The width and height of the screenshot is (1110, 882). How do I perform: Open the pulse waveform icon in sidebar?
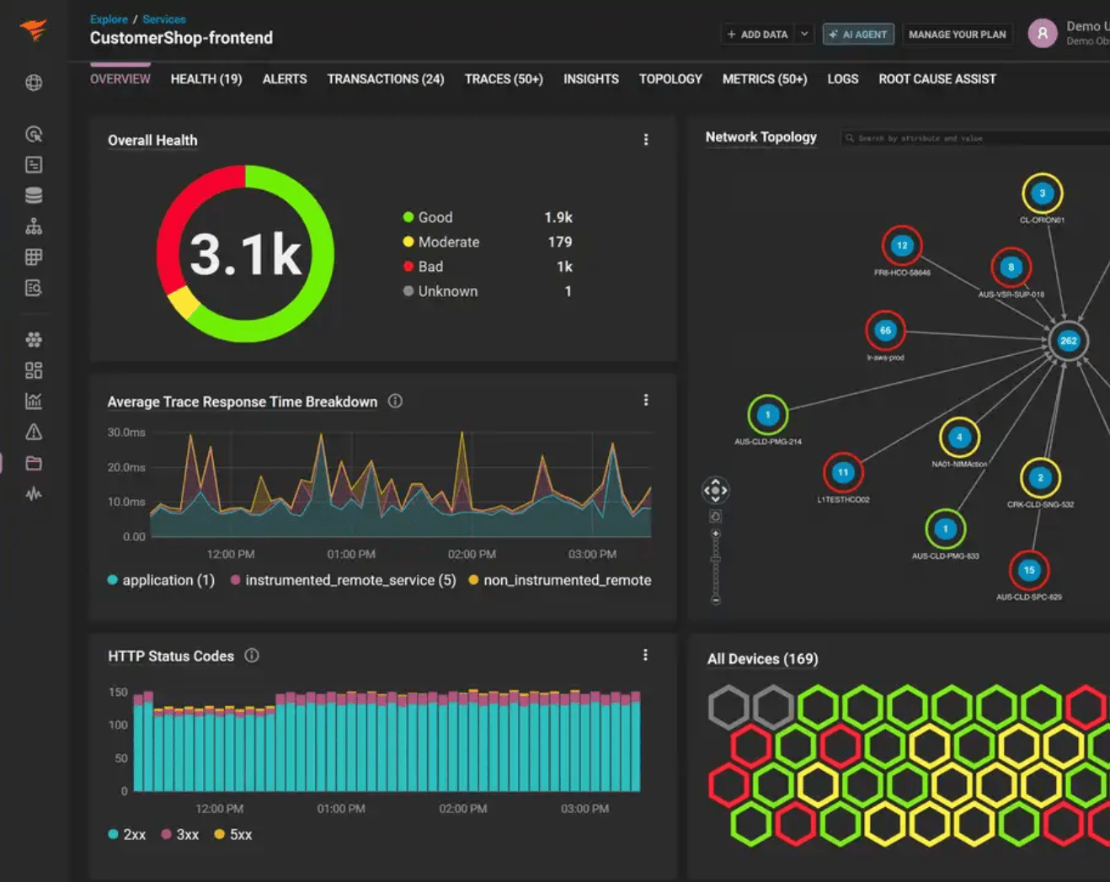click(34, 493)
